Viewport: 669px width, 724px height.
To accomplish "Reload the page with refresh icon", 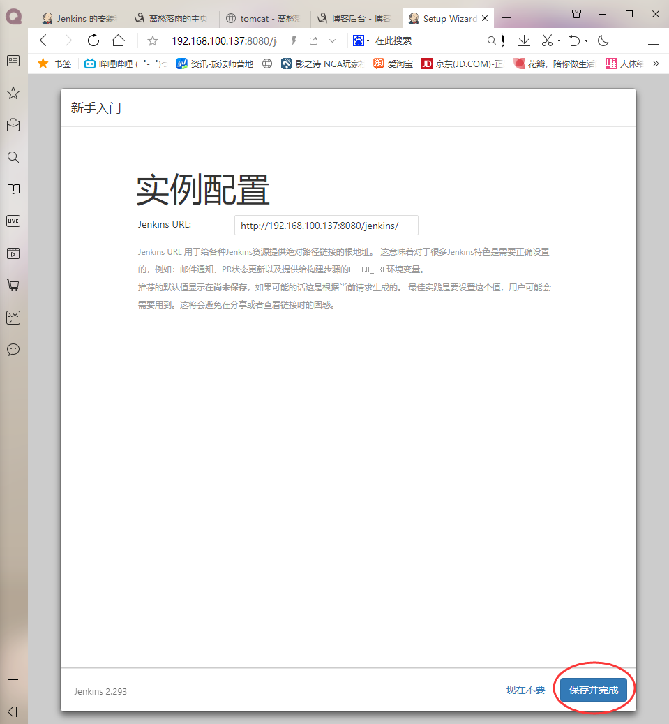I will coord(93,40).
